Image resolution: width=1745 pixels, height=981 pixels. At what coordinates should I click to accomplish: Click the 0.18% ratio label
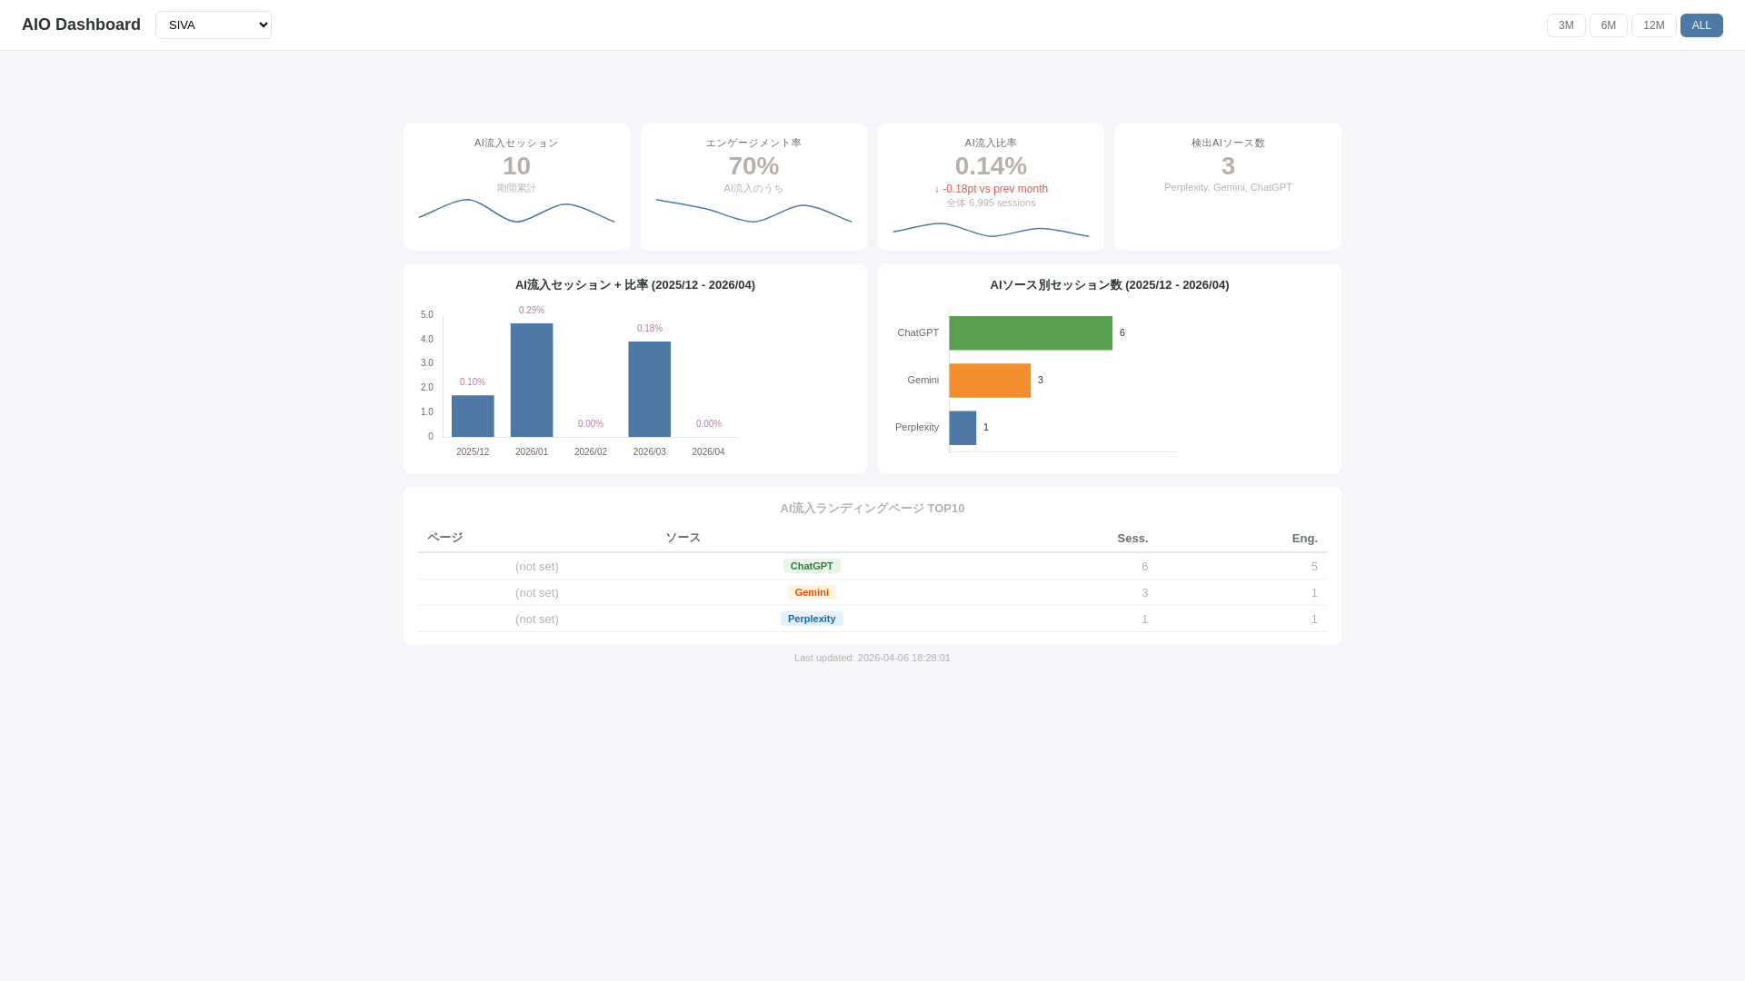(x=650, y=329)
